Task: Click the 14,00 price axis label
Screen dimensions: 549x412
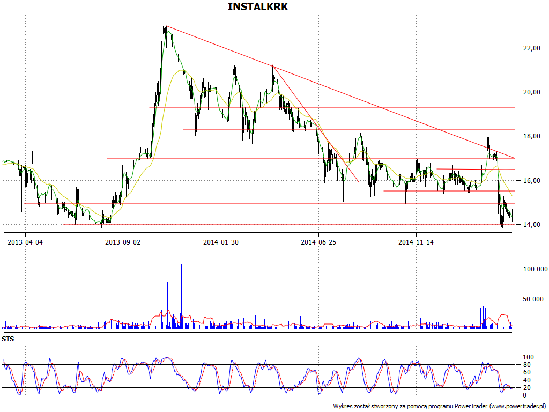Action: click(531, 225)
